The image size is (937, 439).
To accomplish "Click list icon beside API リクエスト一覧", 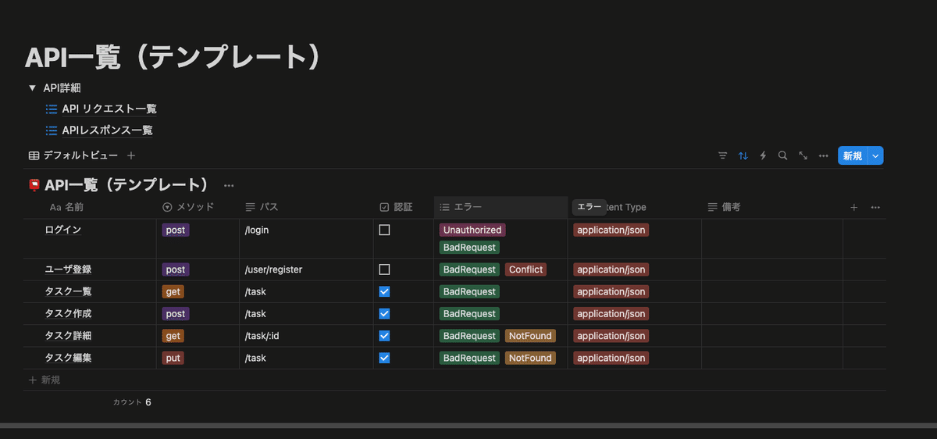I will coord(51,109).
